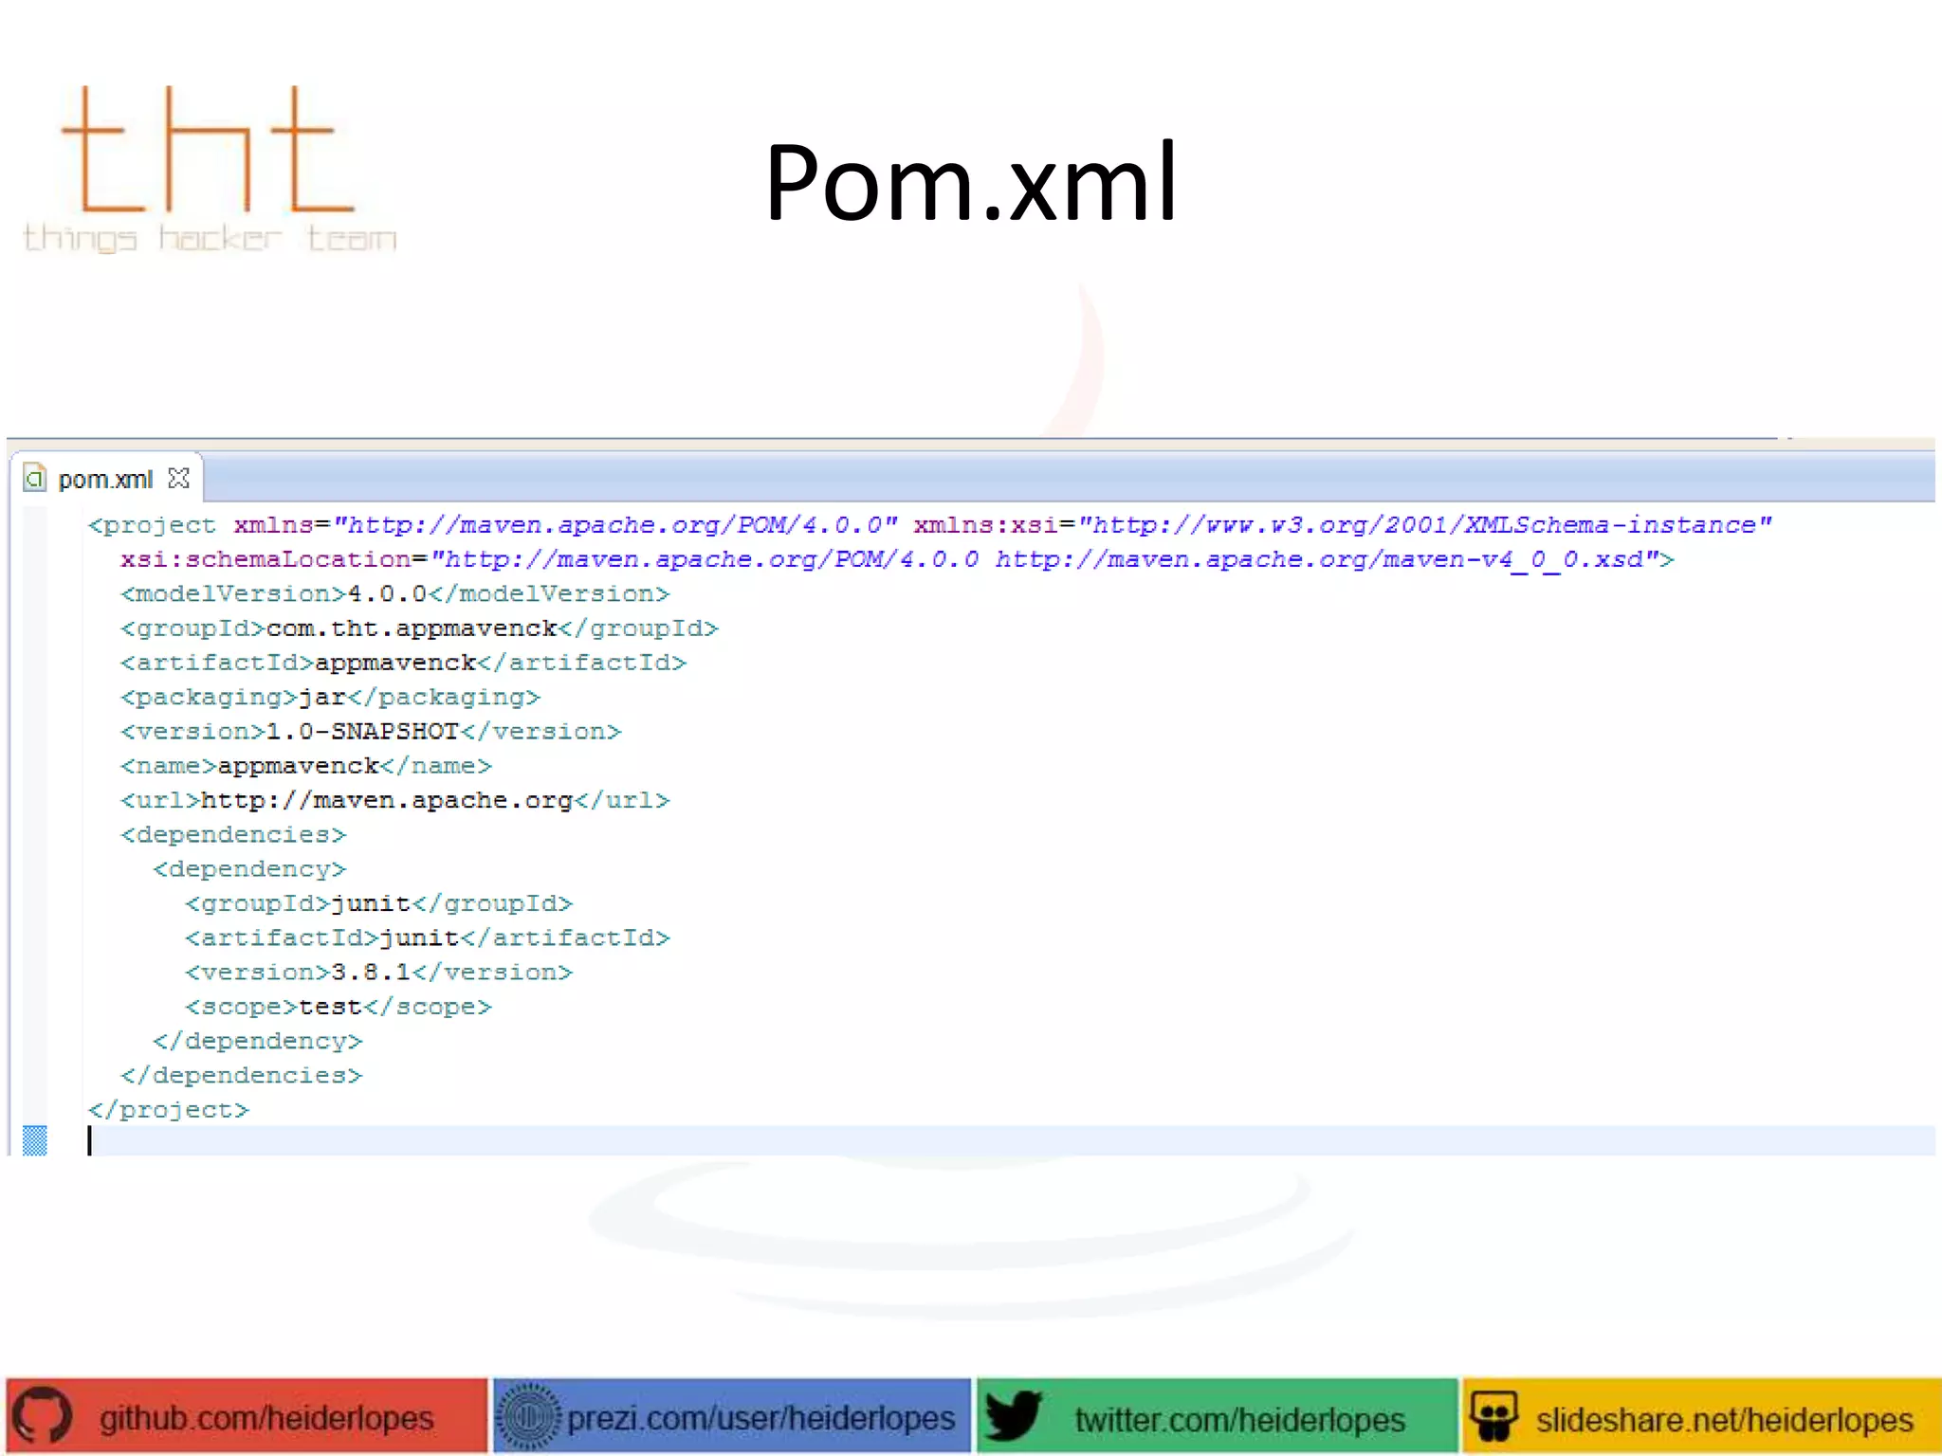This screenshot has height=1456, width=1942.
Task: Click the groupId junit line
Action: (x=379, y=904)
